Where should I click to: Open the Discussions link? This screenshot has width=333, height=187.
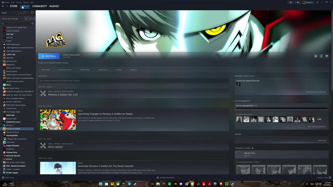pyautogui.click(x=103, y=70)
